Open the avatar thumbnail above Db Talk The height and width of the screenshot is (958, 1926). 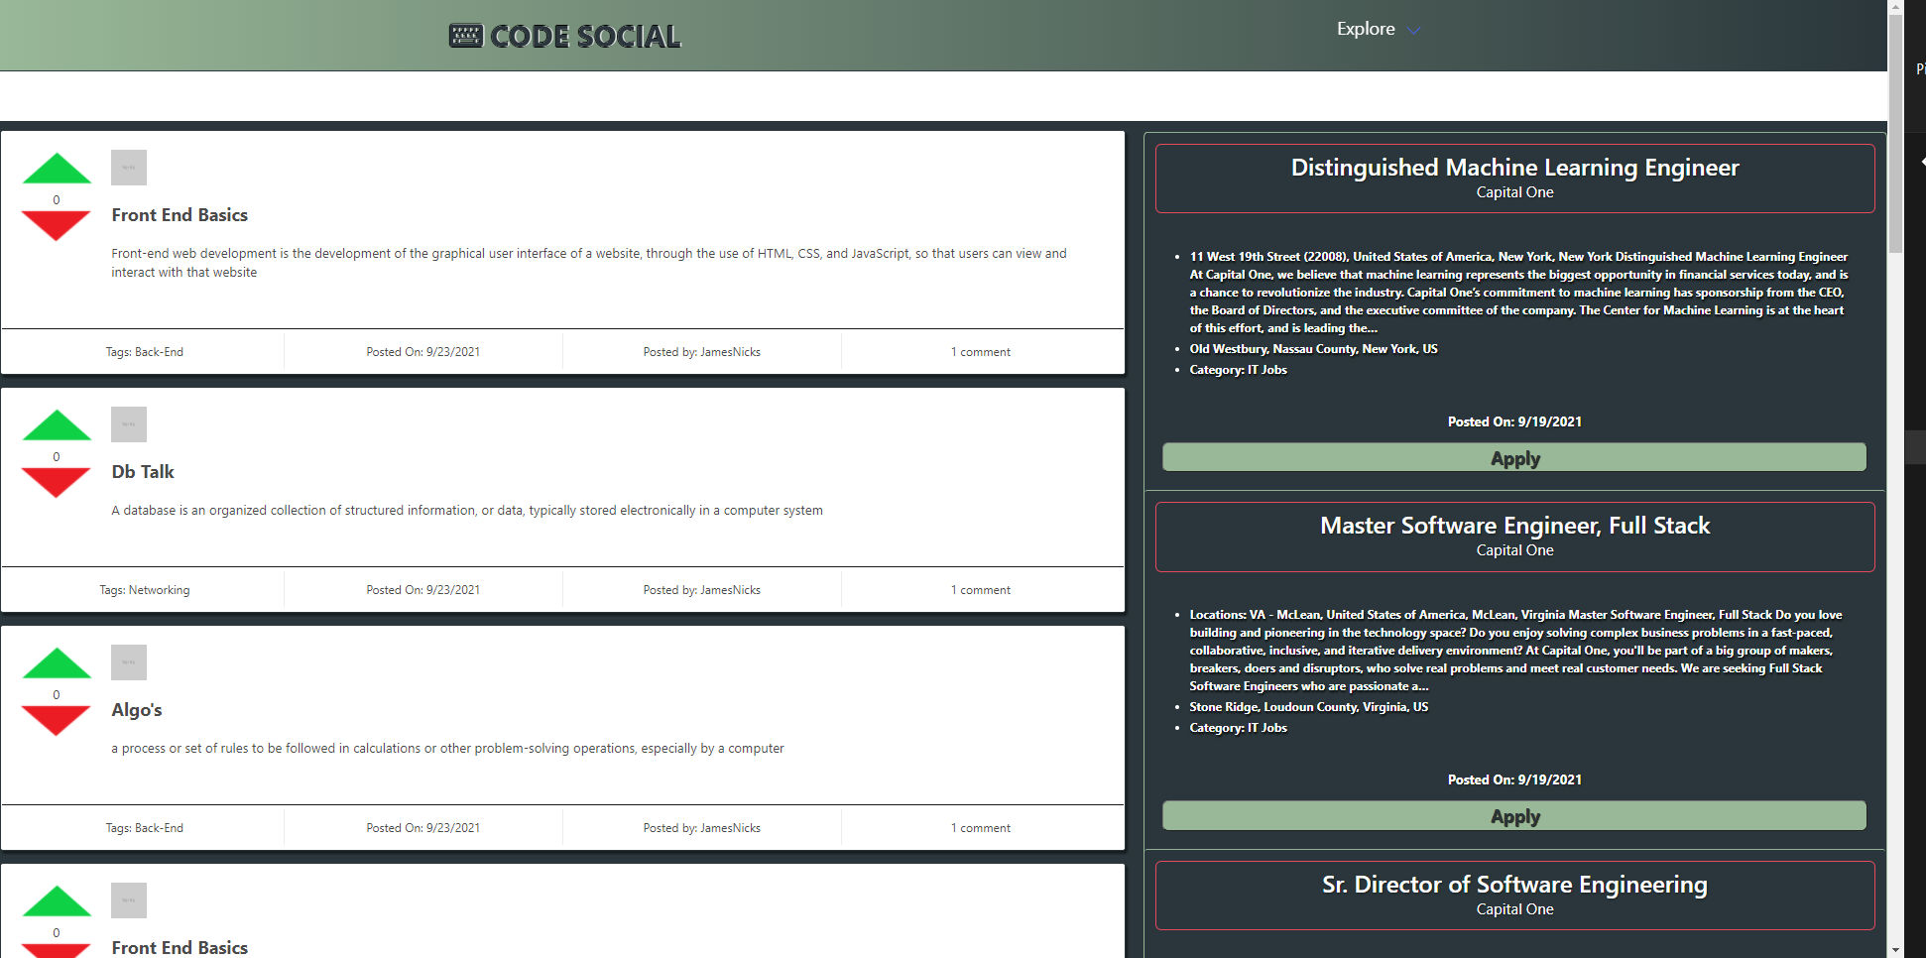(129, 424)
